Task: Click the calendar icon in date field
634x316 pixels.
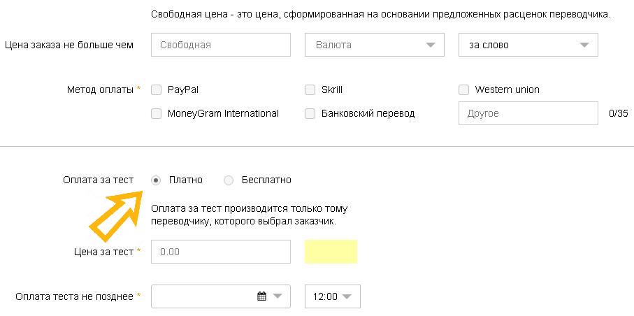Action: (x=262, y=296)
